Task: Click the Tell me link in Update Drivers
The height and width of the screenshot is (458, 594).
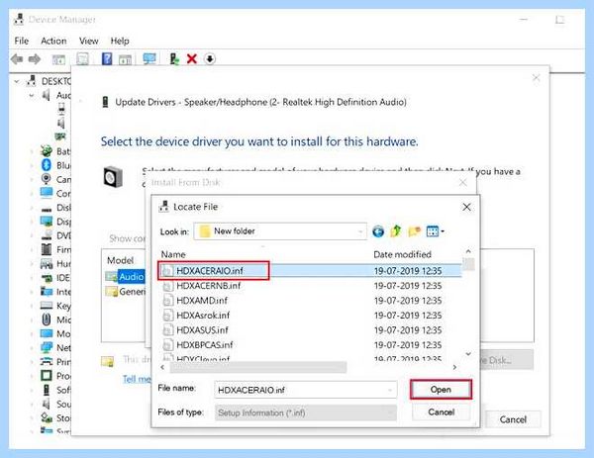Action: [x=137, y=379]
